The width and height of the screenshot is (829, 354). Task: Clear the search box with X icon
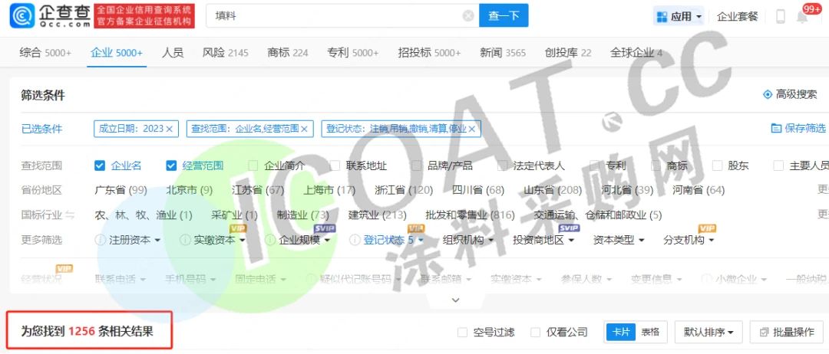pos(468,16)
